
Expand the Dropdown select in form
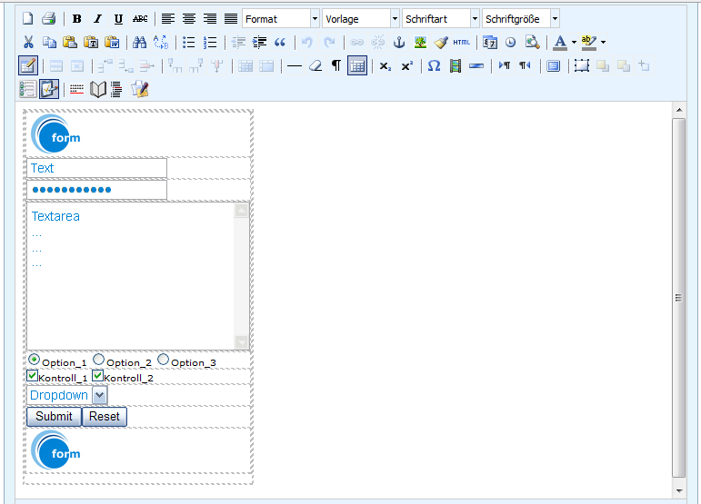click(100, 395)
